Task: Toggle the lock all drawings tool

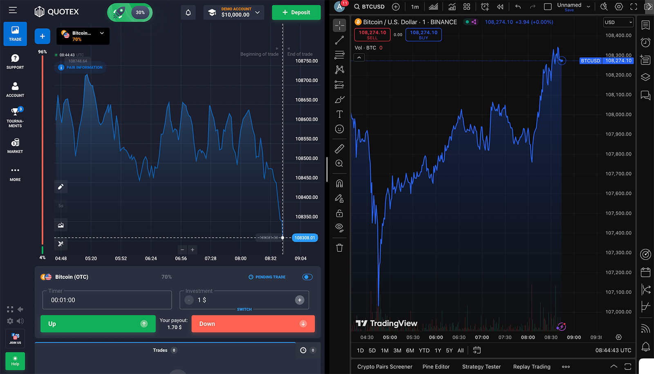Action: tap(339, 213)
